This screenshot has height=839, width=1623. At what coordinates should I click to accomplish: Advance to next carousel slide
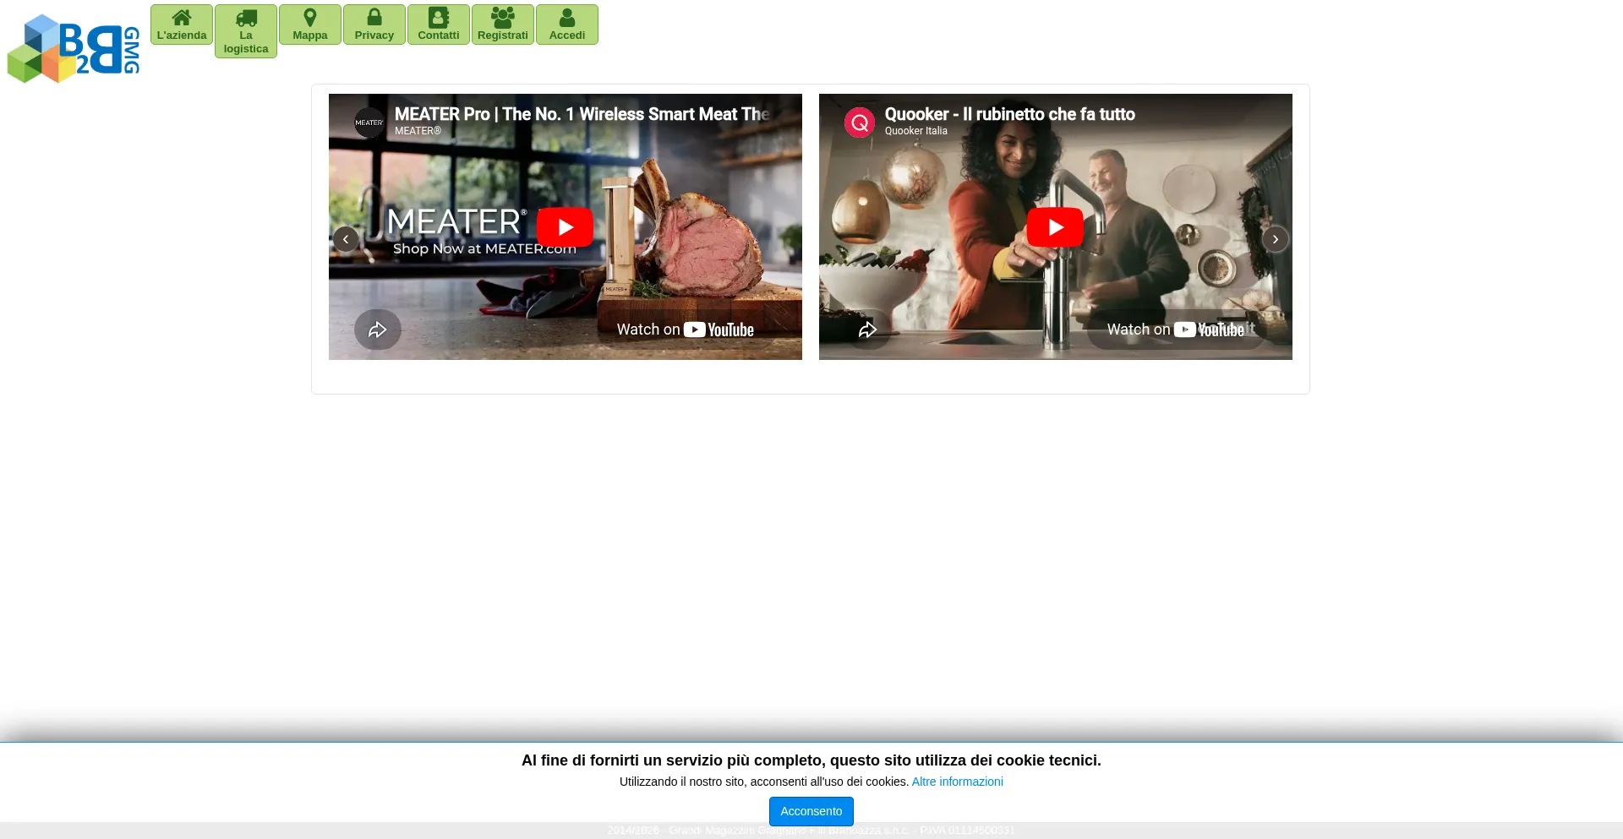click(x=1276, y=239)
